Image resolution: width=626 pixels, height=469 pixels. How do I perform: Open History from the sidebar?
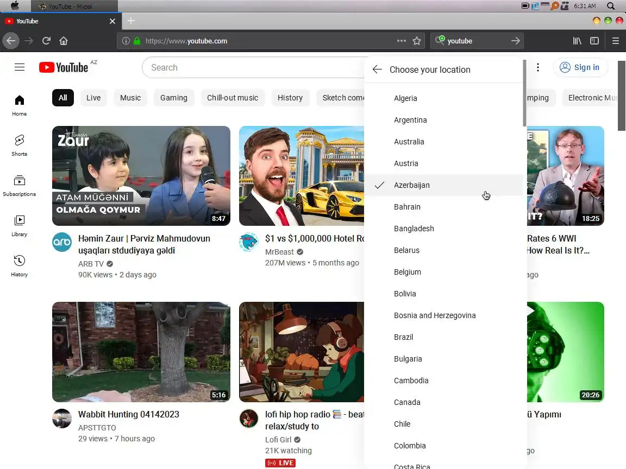(19, 267)
